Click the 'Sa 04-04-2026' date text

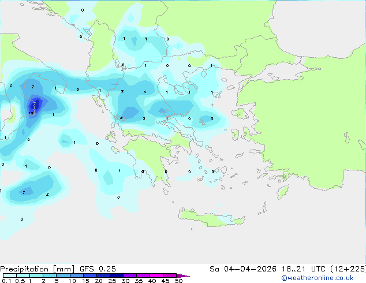[243, 269]
